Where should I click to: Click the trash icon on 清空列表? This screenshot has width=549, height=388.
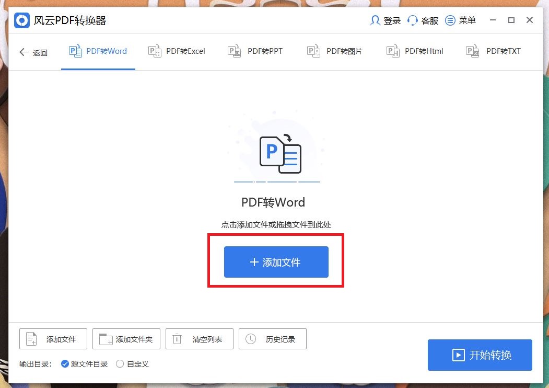[177, 339]
